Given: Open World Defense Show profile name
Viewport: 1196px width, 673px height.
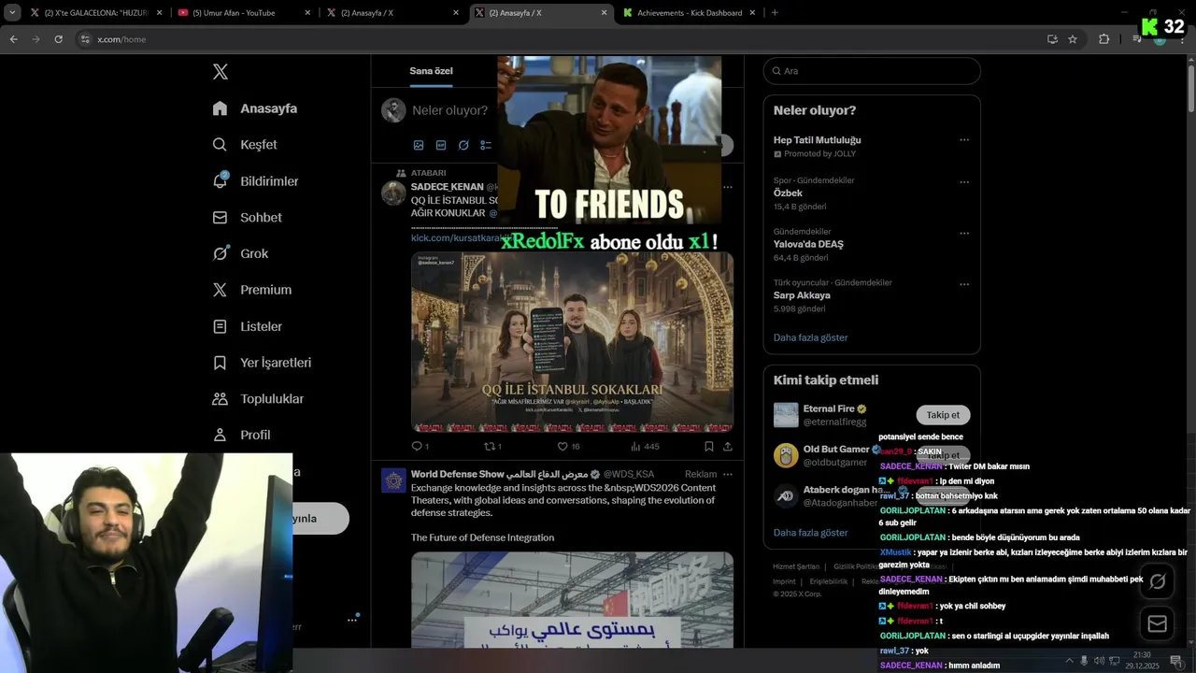Looking at the screenshot, I should click(499, 474).
